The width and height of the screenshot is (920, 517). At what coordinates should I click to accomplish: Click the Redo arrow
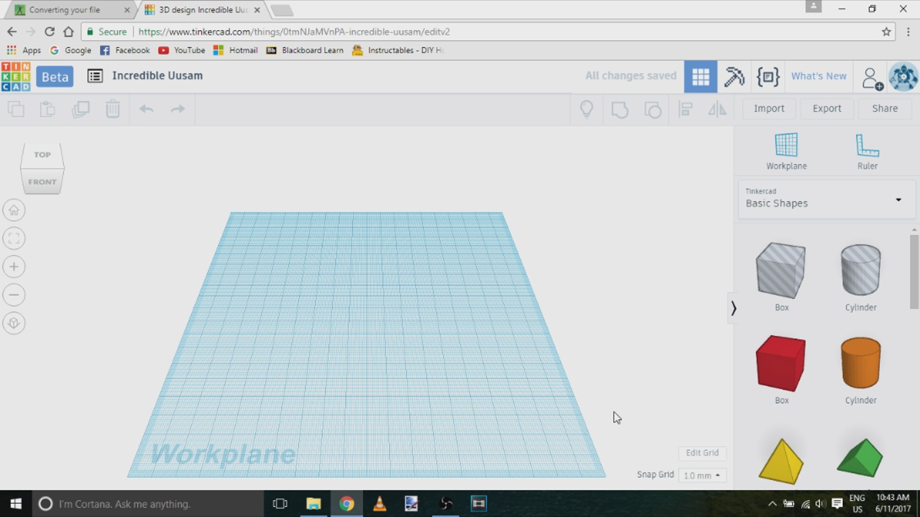178,109
